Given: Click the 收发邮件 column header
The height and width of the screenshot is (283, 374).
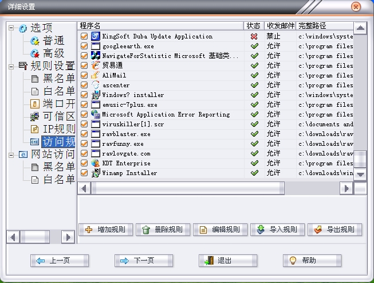Looking at the screenshot, I should (x=280, y=26).
